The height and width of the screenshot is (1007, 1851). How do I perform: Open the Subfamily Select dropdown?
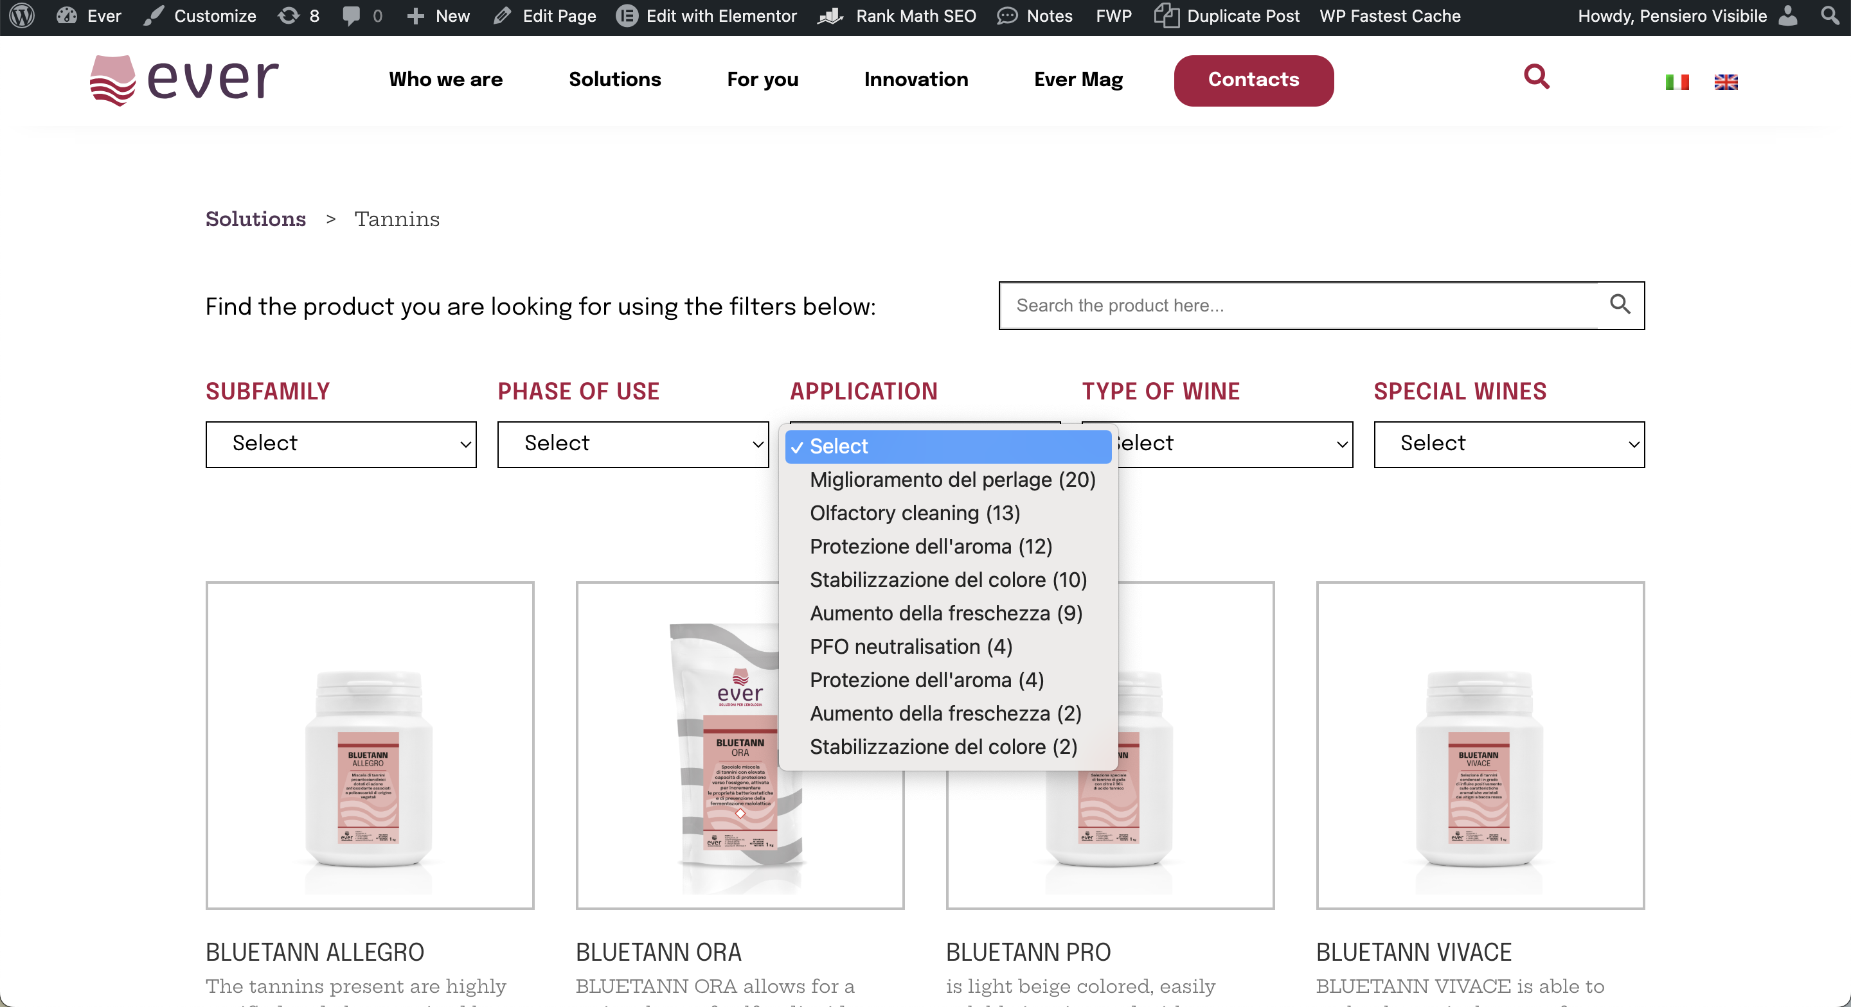click(341, 444)
